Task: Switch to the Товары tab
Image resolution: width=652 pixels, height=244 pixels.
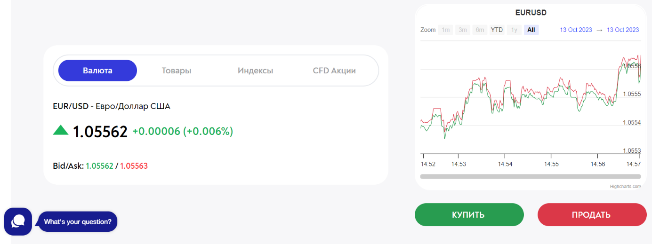Action: coord(177,71)
